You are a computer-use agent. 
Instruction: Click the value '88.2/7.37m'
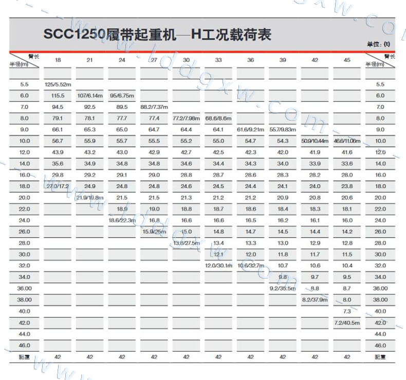click(x=154, y=107)
